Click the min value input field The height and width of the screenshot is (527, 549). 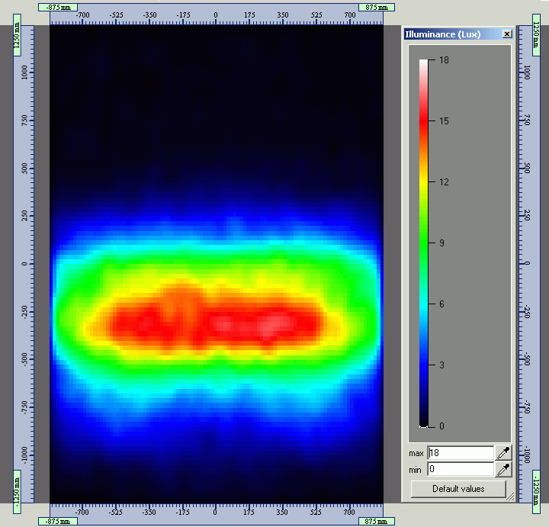[x=461, y=469]
